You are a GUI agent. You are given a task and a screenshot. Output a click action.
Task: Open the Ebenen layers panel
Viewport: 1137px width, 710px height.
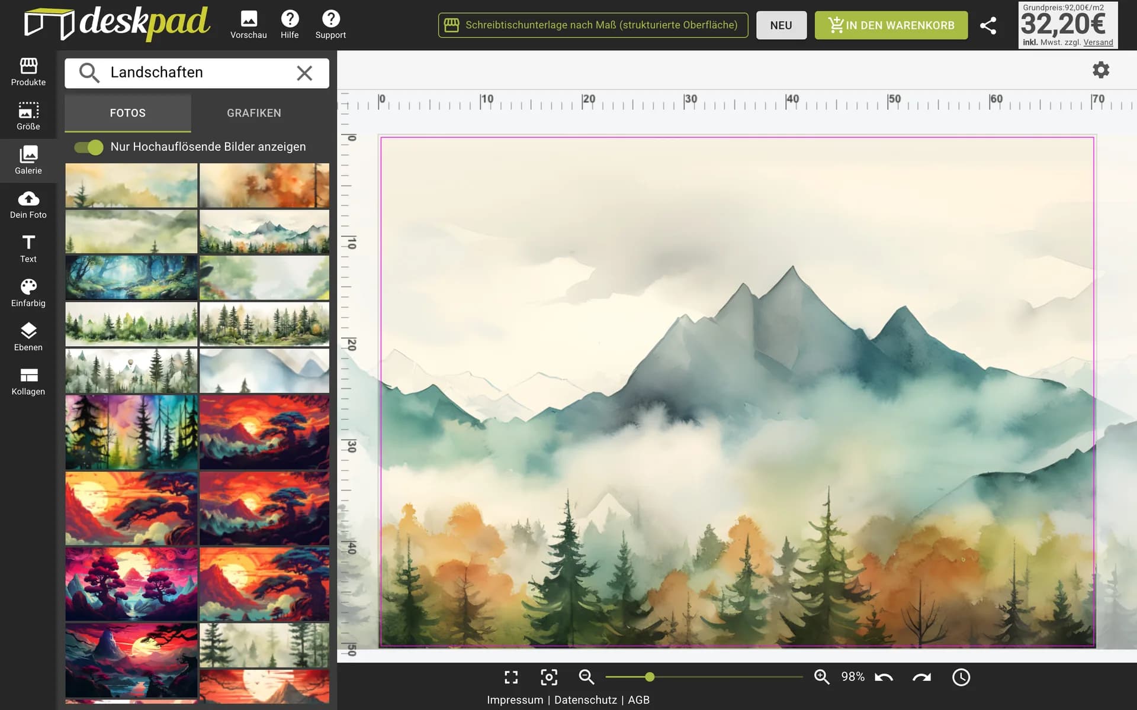pyautogui.click(x=28, y=337)
